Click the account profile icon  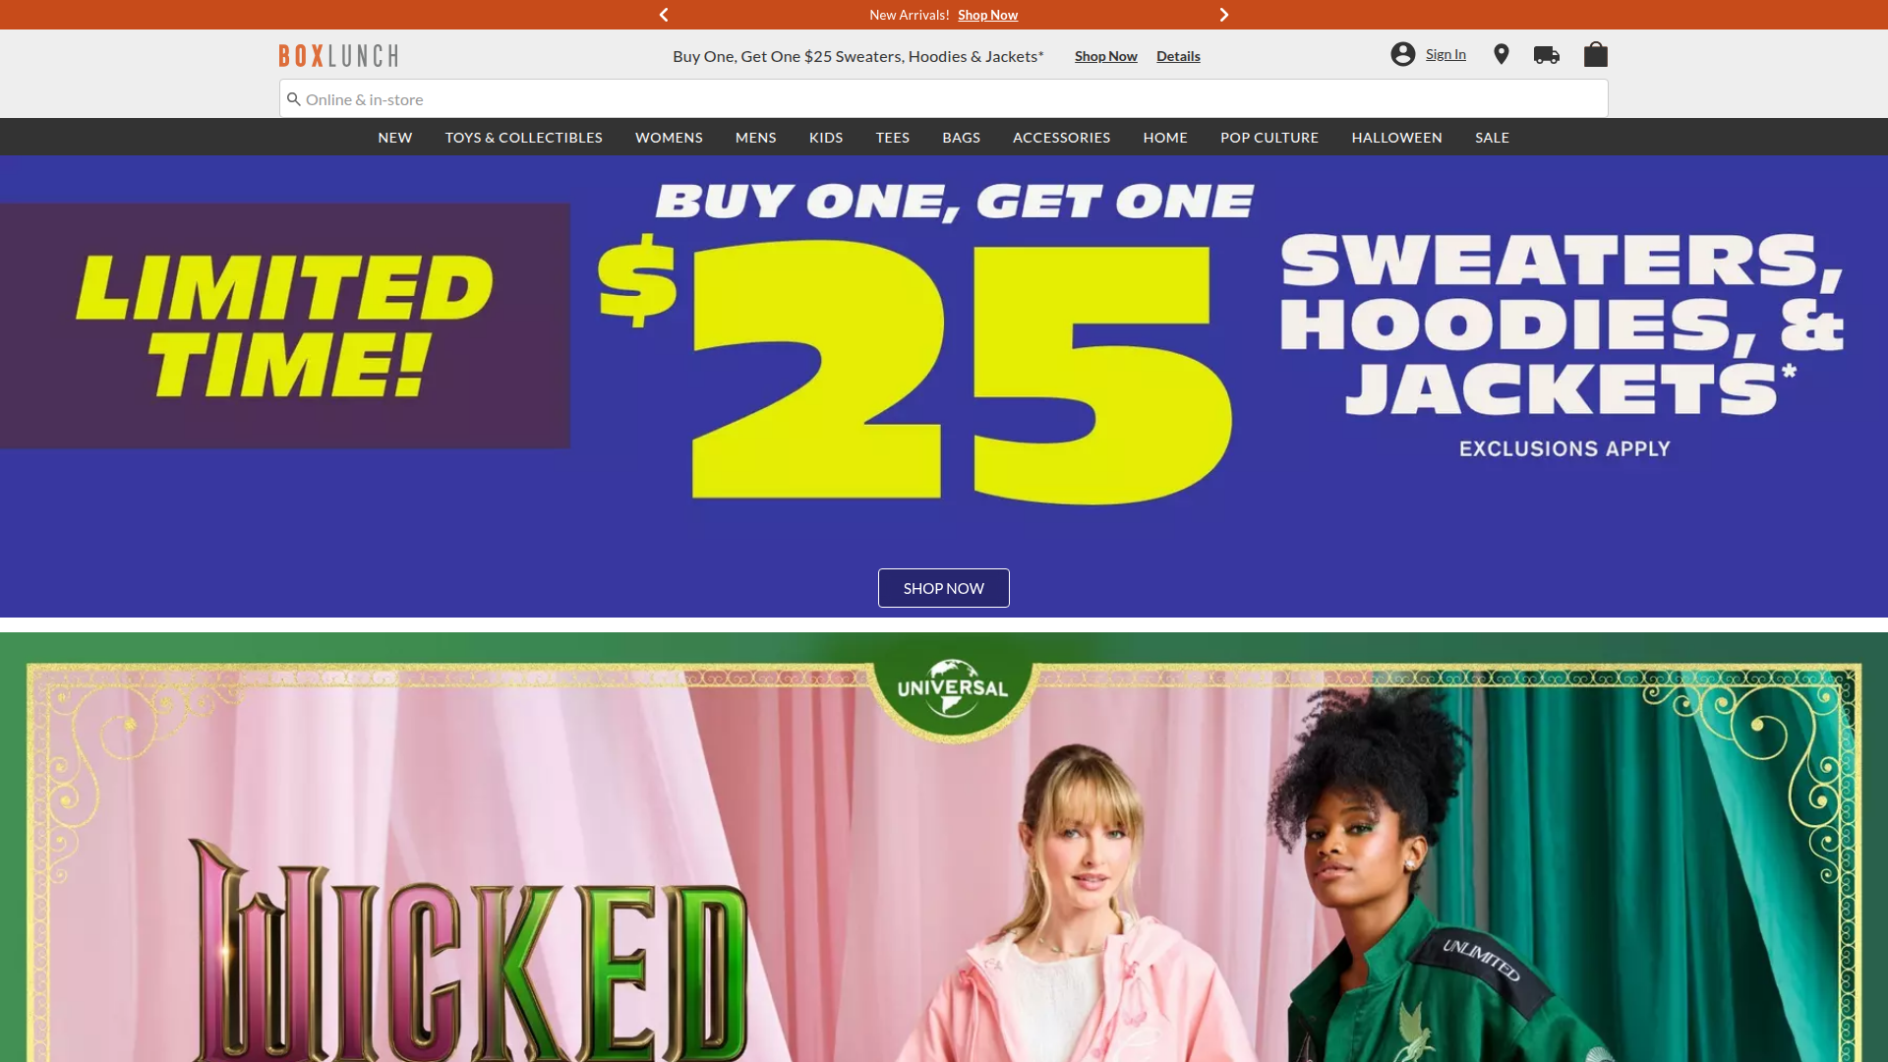point(1402,54)
